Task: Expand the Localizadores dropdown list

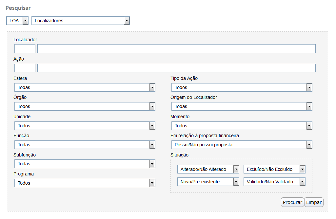Action: (x=80, y=21)
